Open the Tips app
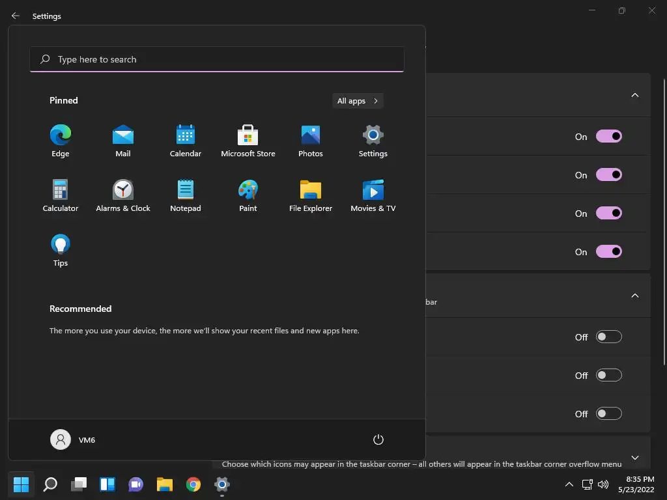This screenshot has width=667, height=500. point(61,250)
